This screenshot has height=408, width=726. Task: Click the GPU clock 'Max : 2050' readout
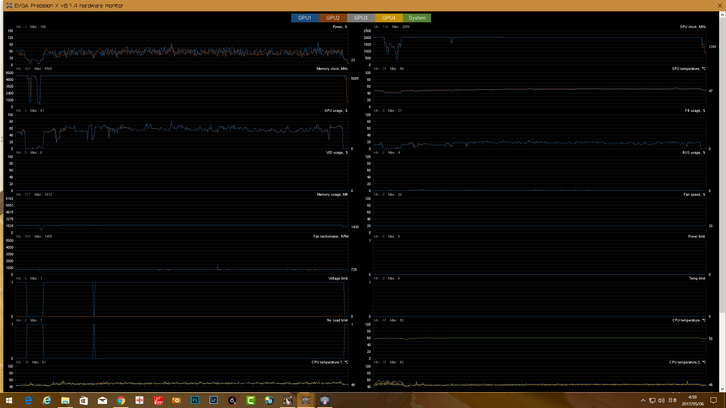pos(401,27)
